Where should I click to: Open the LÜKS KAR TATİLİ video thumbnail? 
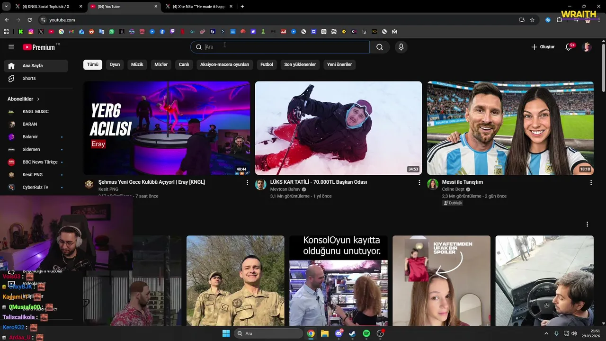click(339, 128)
